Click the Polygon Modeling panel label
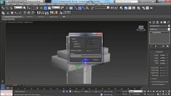Image resolution: width=171 pixels, height=96 pixels. point(8,19)
